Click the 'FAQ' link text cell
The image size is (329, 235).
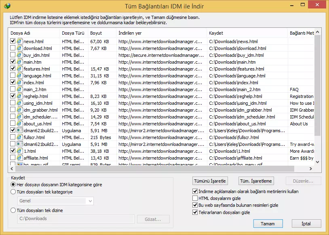tap(294, 89)
